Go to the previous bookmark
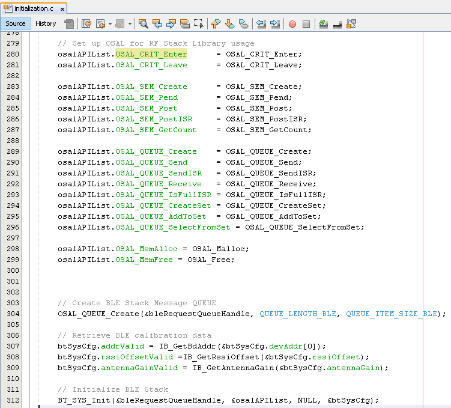The image size is (451, 408). (x=216, y=24)
